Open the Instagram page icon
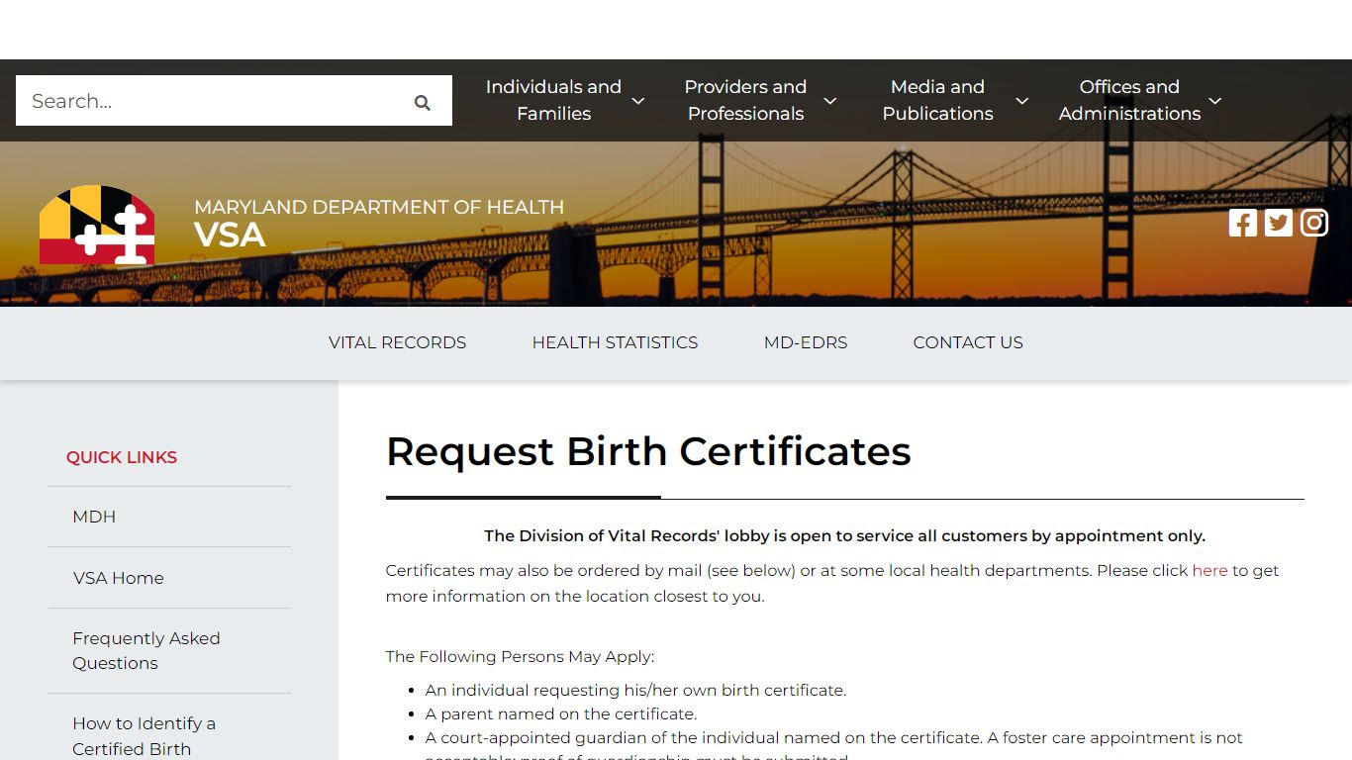 (1314, 223)
